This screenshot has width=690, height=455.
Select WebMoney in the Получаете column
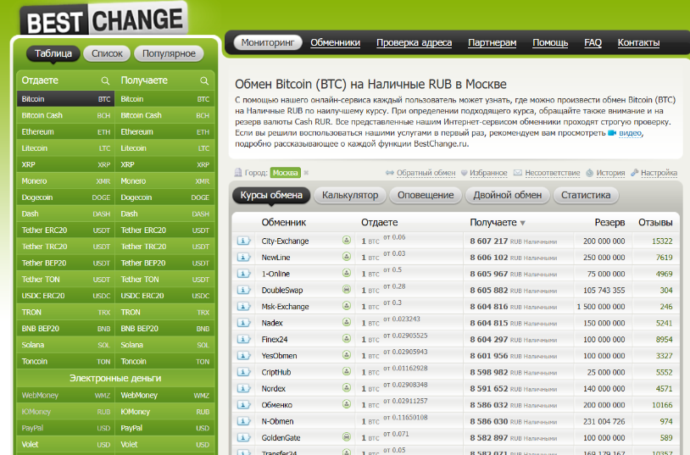(x=165, y=396)
